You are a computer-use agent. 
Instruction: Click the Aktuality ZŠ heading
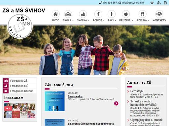(139, 83)
